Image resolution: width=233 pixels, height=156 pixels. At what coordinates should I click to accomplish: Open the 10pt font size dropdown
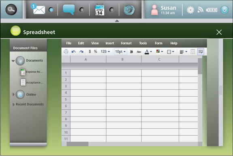(120, 52)
